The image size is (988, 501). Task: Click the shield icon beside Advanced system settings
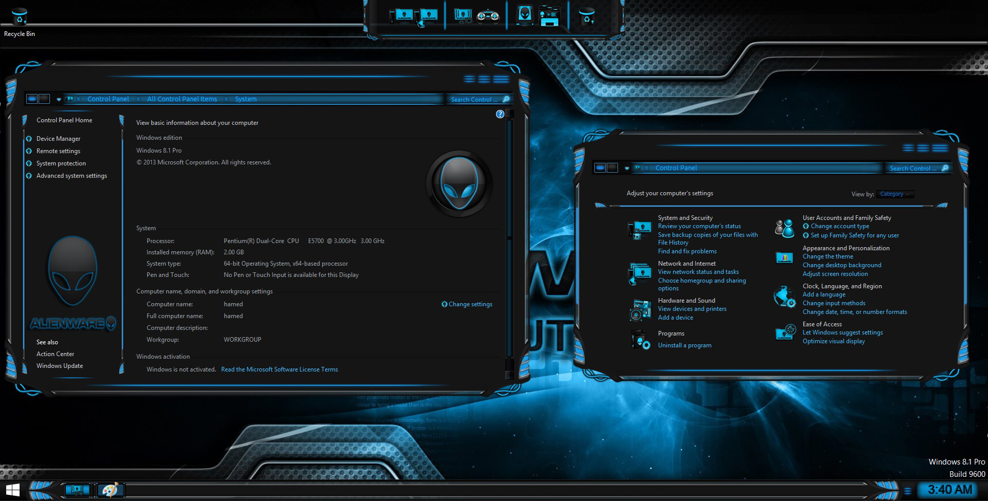[x=29, y=176]
